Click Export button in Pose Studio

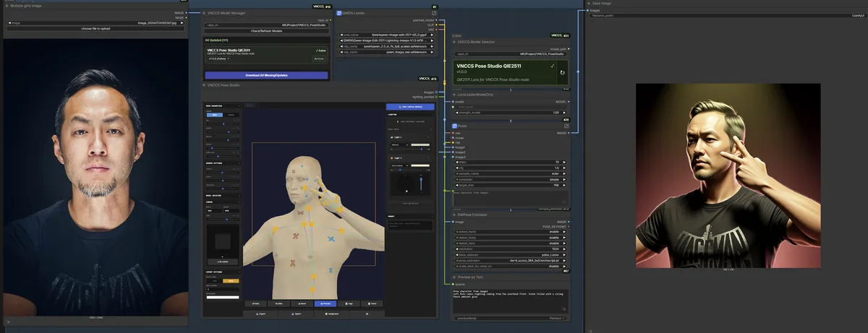(x=260, y=313)
